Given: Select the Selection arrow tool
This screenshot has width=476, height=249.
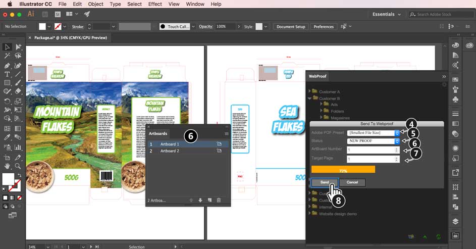Looking at the screenshot, I should pyautogui.click(x=7, y=47).
